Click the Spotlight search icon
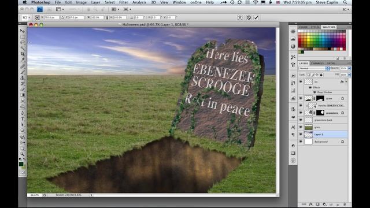Image resolution: width=370 pixels, height=208 pixels. point(345,2)
